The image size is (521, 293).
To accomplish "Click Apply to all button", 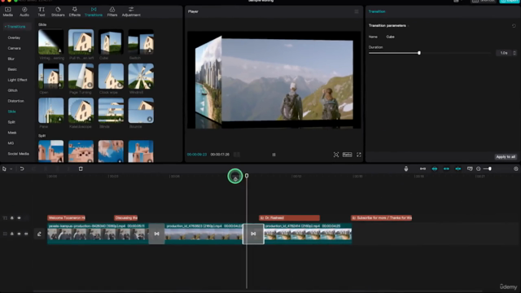I will (506, 157).
